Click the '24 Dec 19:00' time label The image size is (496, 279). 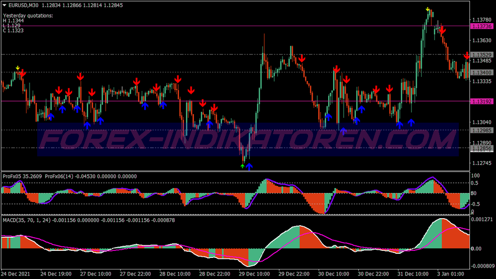tap(56, 274)
